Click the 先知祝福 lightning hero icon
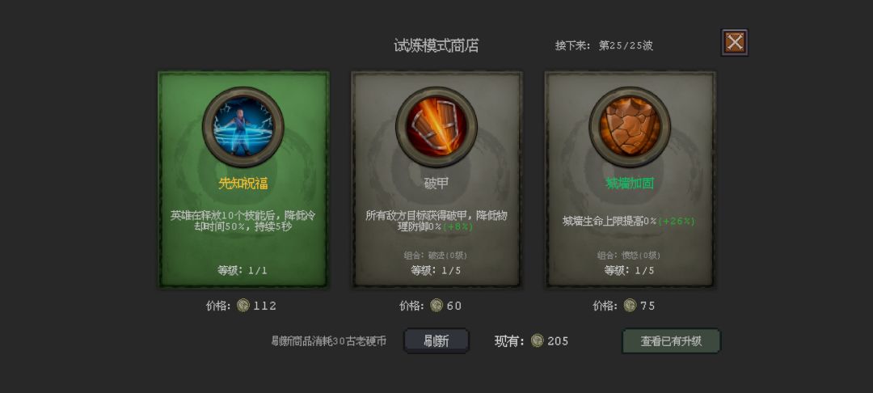The height and width of the screenshot is (393, 873). coord(242,126)
